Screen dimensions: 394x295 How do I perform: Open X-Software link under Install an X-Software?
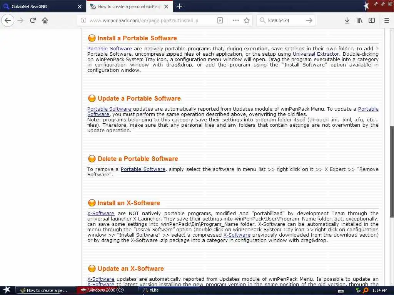[x=101, y=214]
